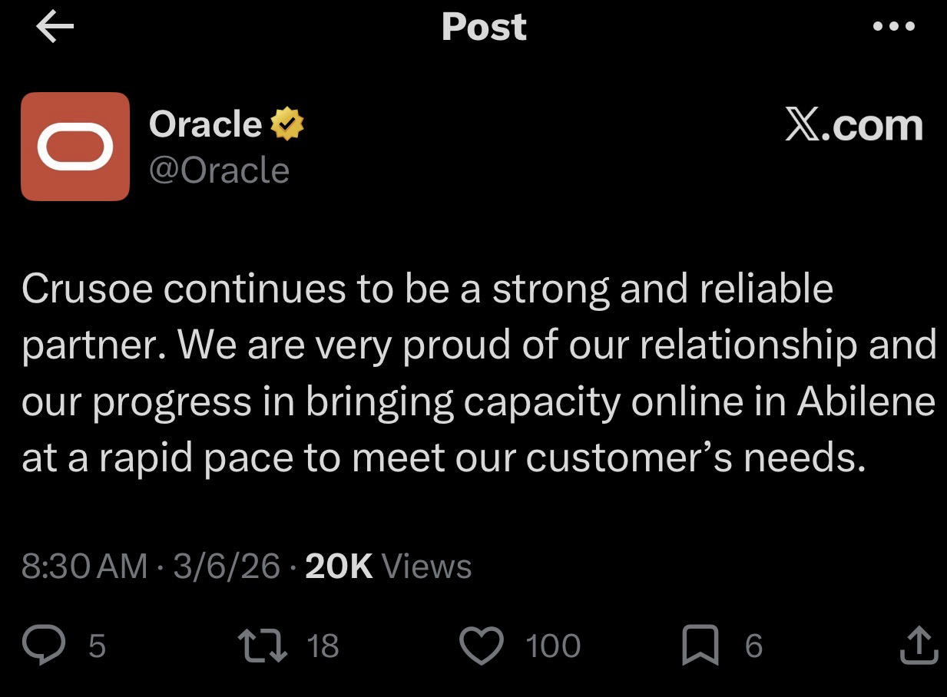Click the reply count 5
Screen dimensions: 947x697
97,646
